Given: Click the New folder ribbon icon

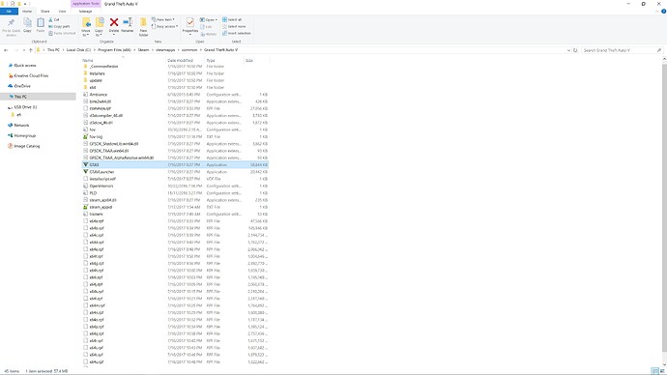Looking at the screenshot, I should 143,22.
